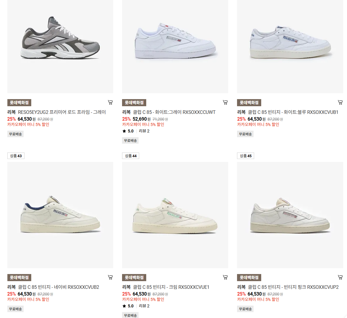Add Club C 85 Vintage White:Blue to cart
This screenshot has width=347, height=318.
pos(340,102)
